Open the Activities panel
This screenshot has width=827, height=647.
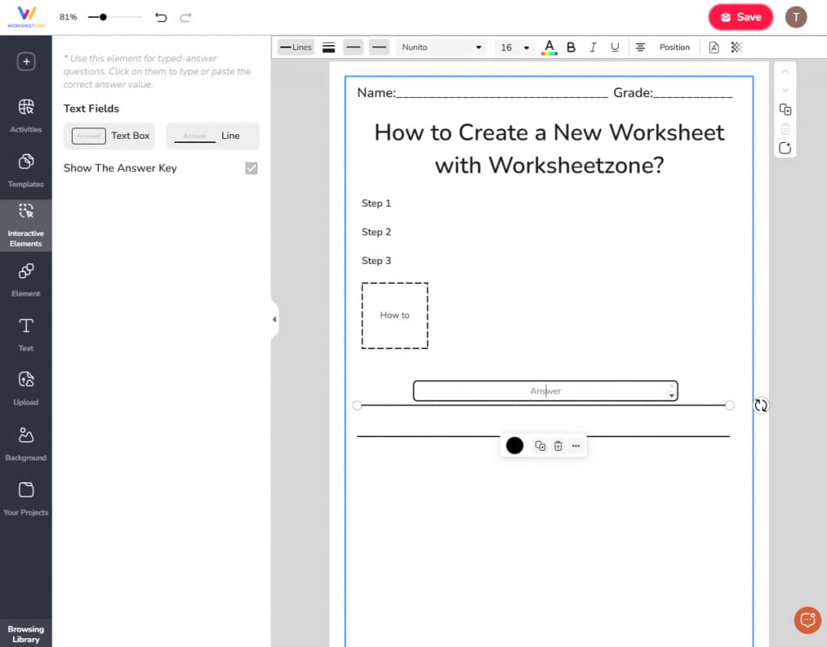click(x=26, y=116)
